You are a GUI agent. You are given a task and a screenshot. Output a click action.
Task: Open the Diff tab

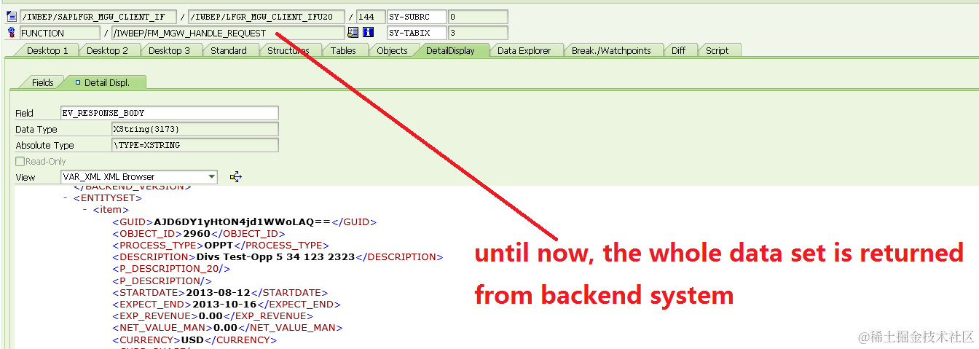click(678, 50)
